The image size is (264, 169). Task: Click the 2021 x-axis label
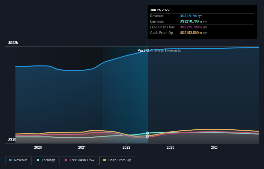click(x=82, y=147)
